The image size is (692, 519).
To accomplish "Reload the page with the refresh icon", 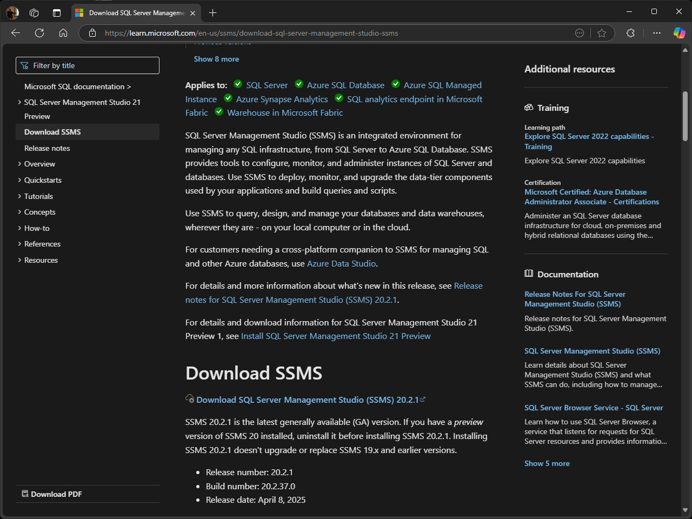I will click(39, 33).
